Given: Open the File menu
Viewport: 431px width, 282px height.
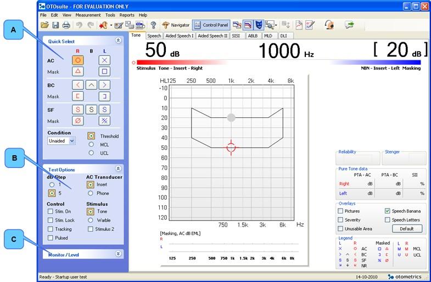Looking at the screenshot, I should coord(43,15).
